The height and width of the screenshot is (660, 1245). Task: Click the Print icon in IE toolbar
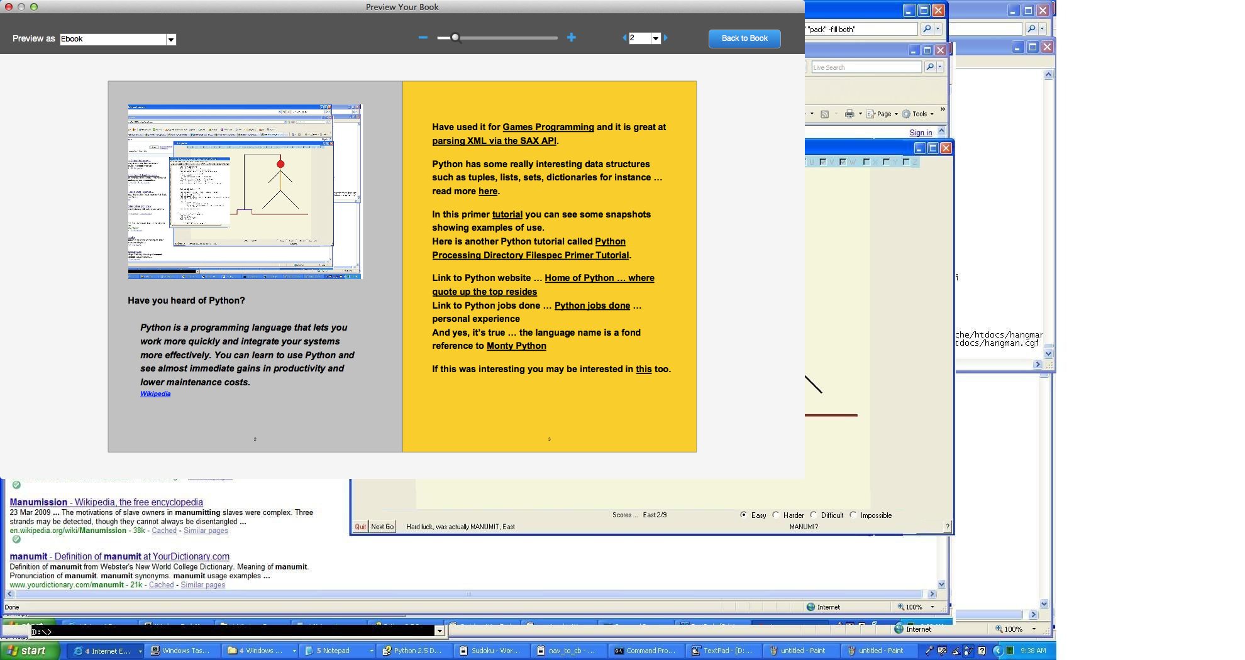pos(849,114)
